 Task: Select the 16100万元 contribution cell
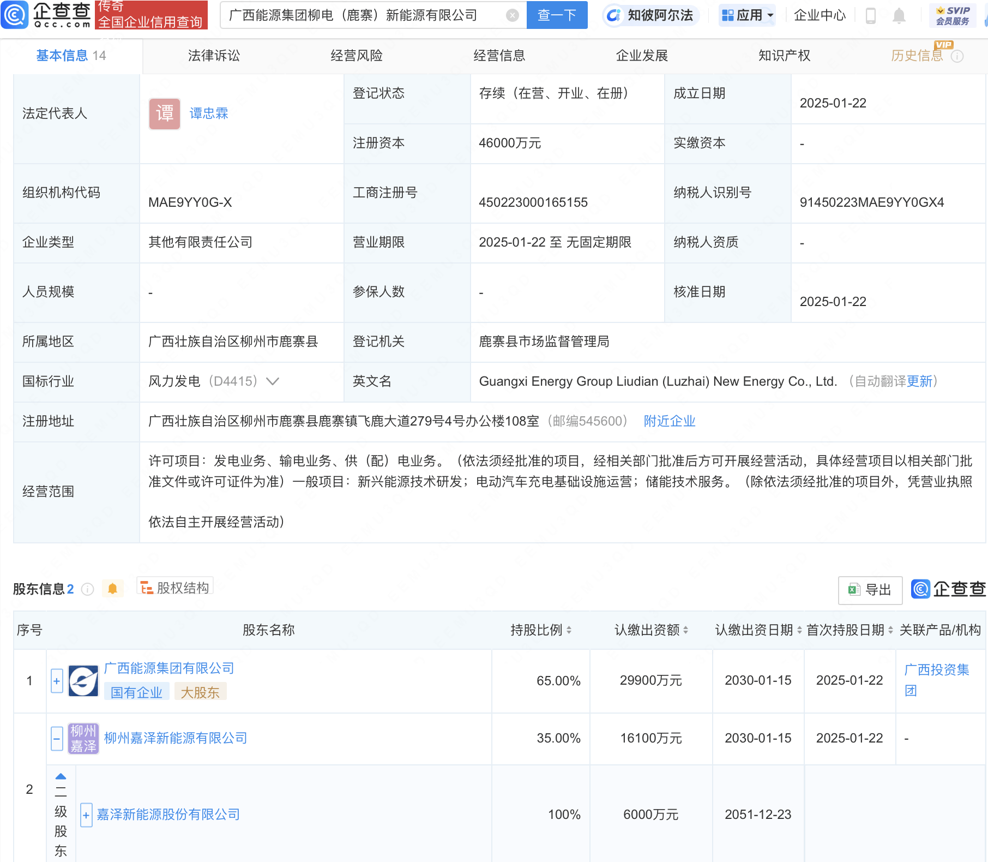coord(651,738)
